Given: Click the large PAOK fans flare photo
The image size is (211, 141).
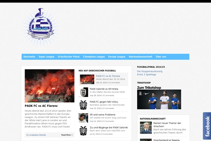Looking at the screenshot, I should [50, 86].
